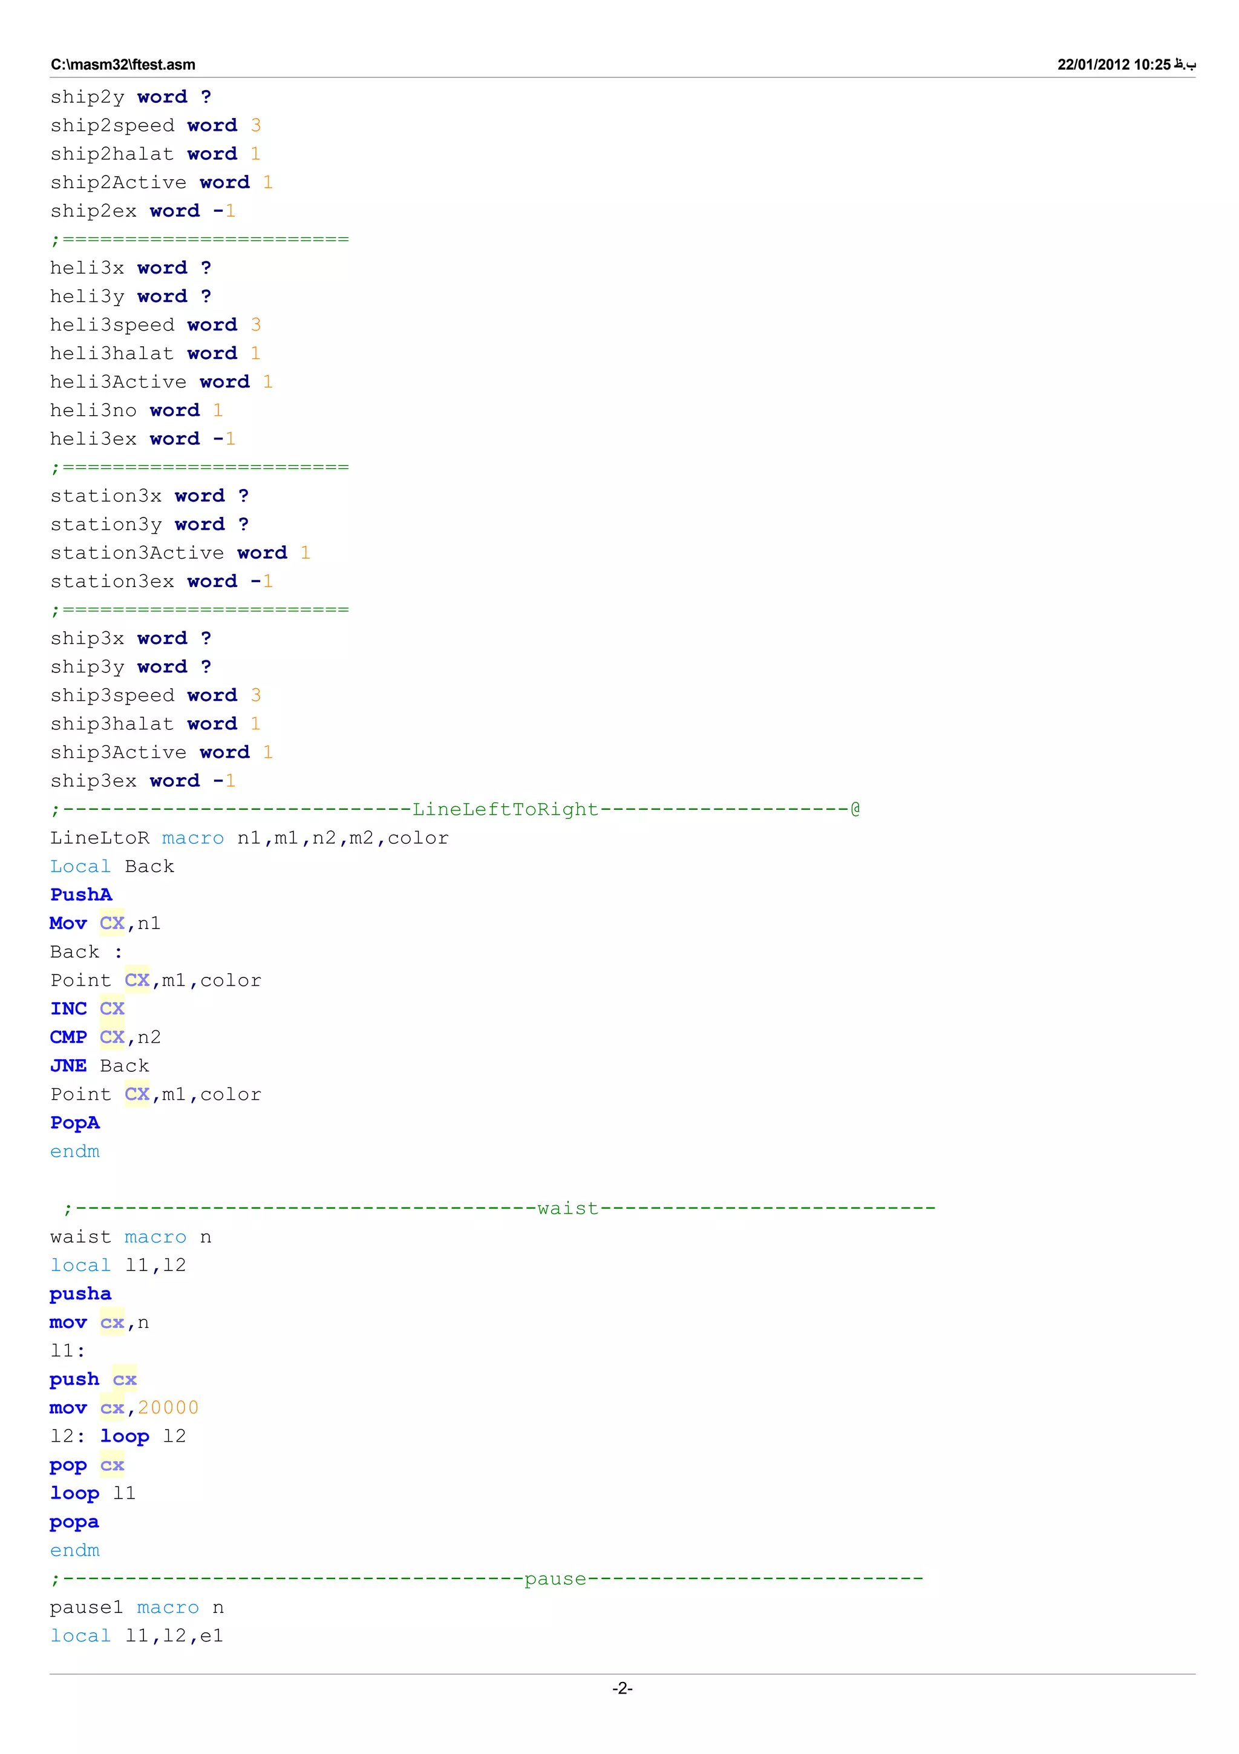The width and height of the screenshot is (1239, 1754).
Task: Click page number -2- at bottom
Action: pos(621,1688)
